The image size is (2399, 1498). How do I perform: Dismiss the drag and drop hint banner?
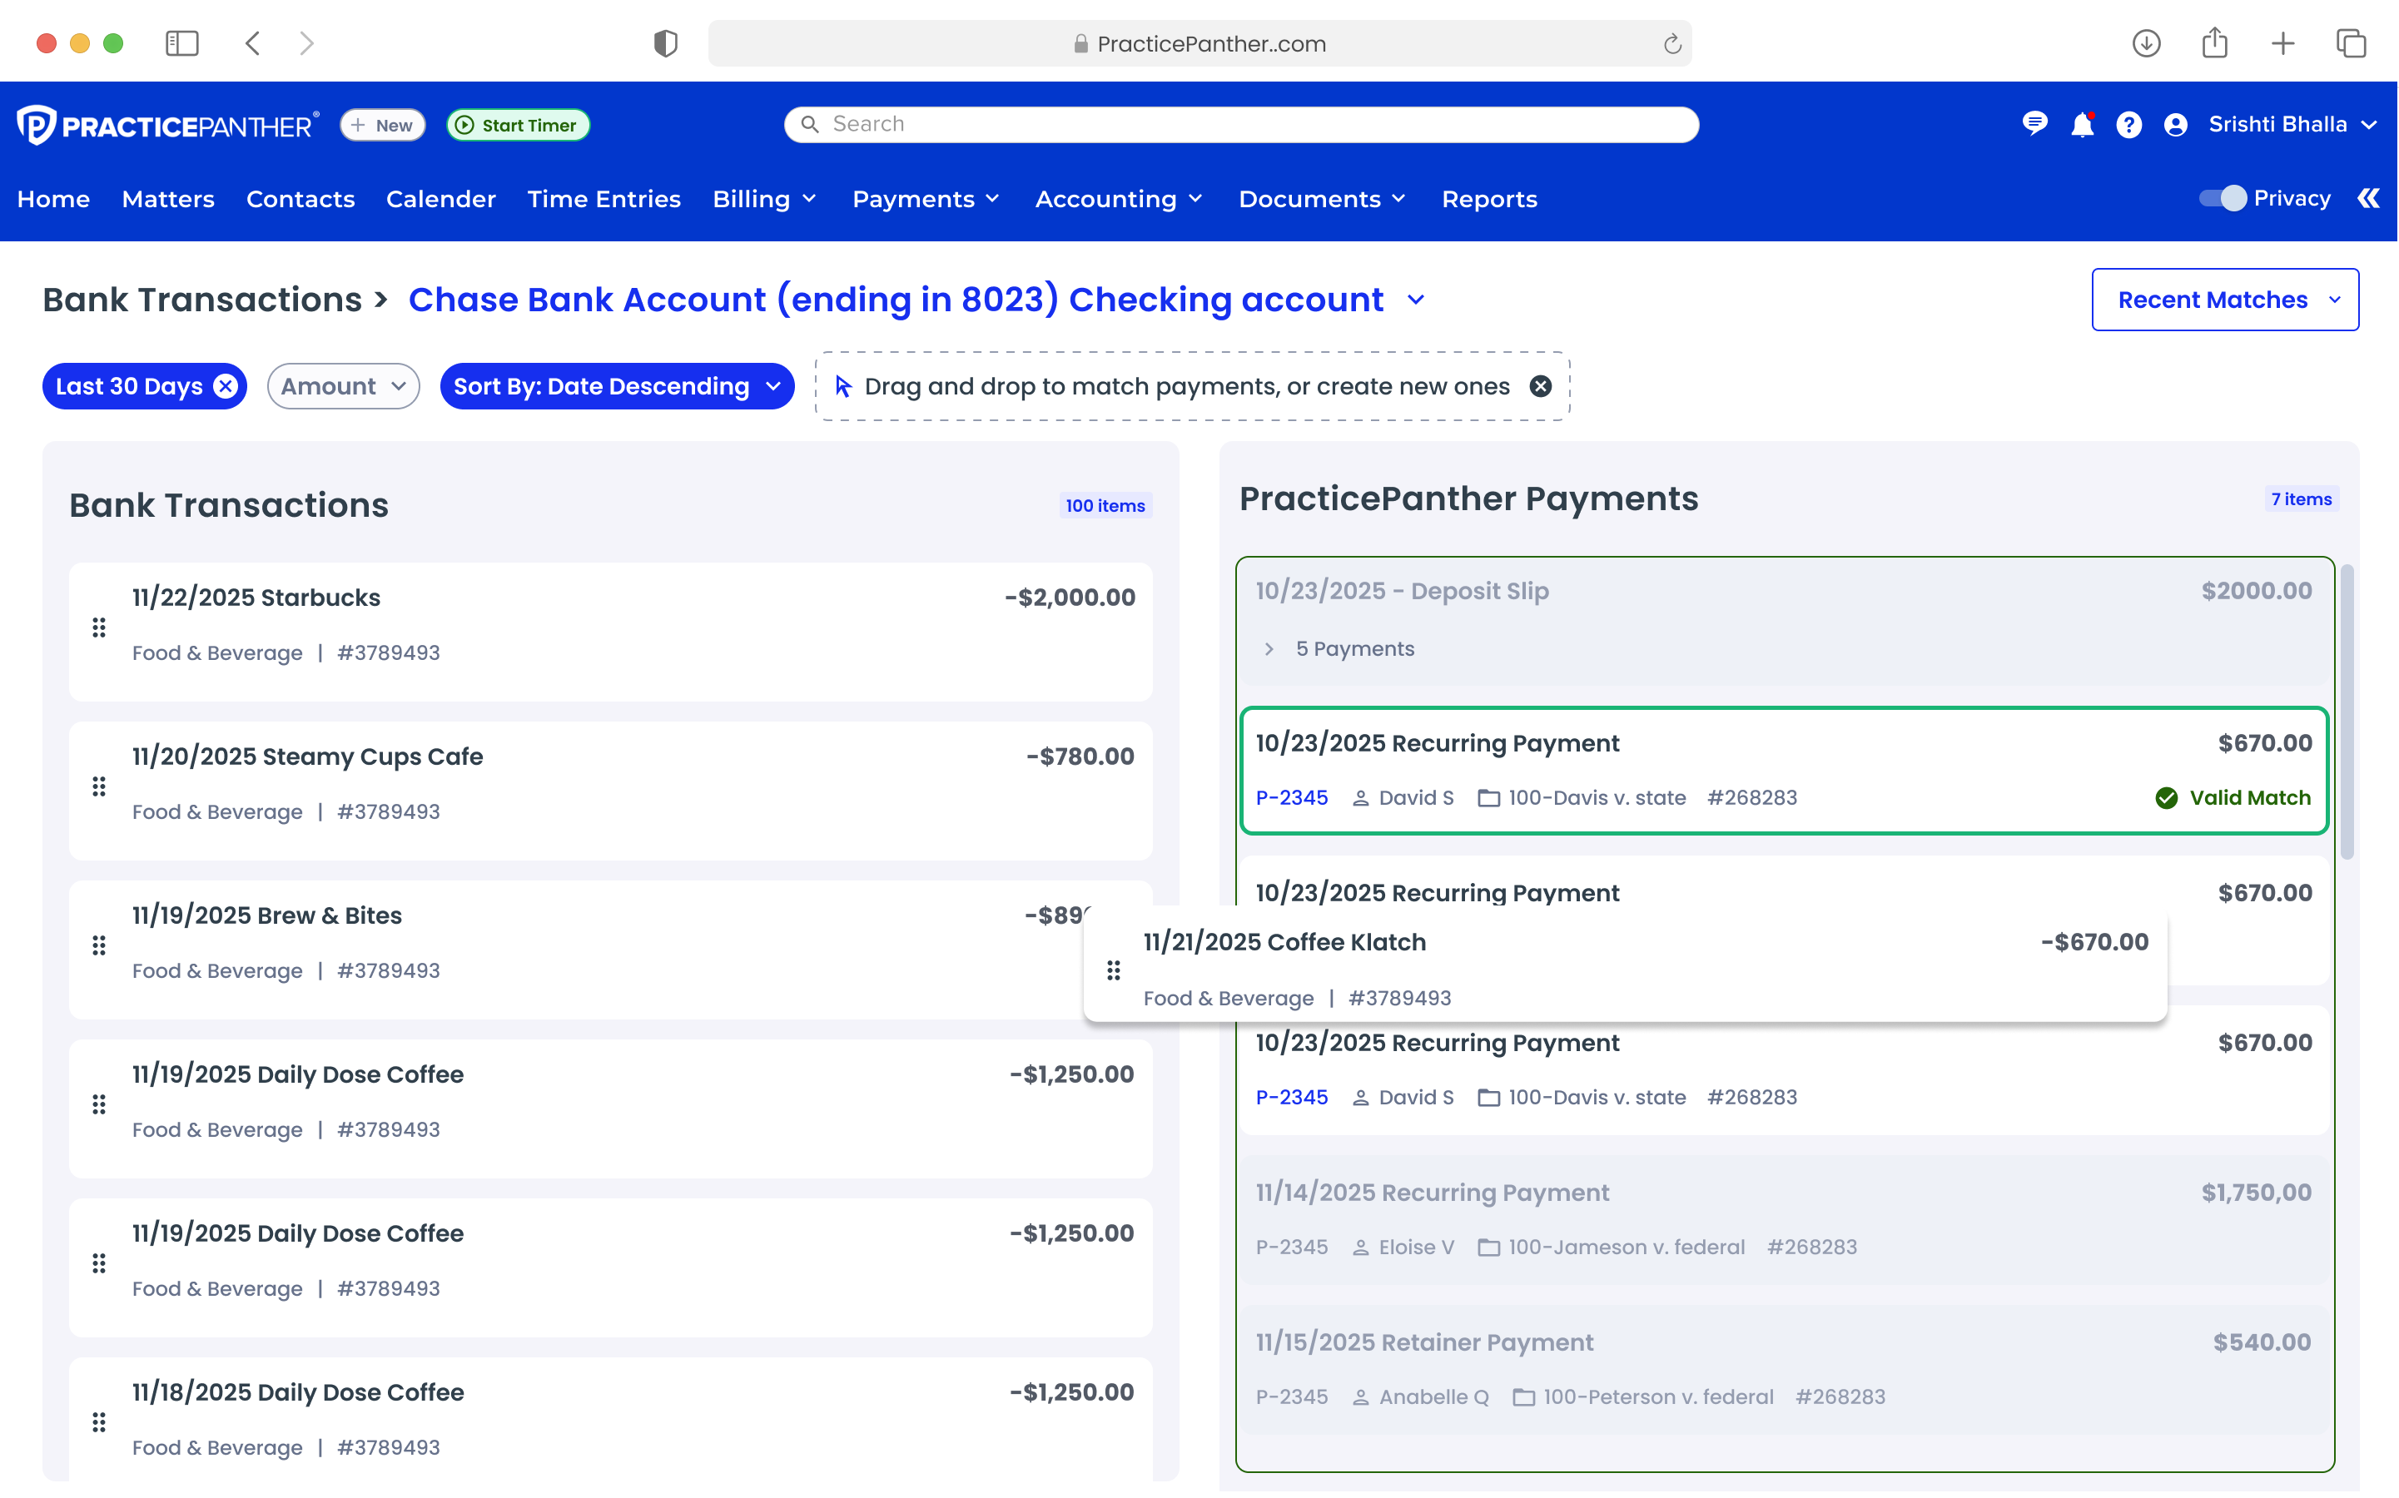[1540, 386]
